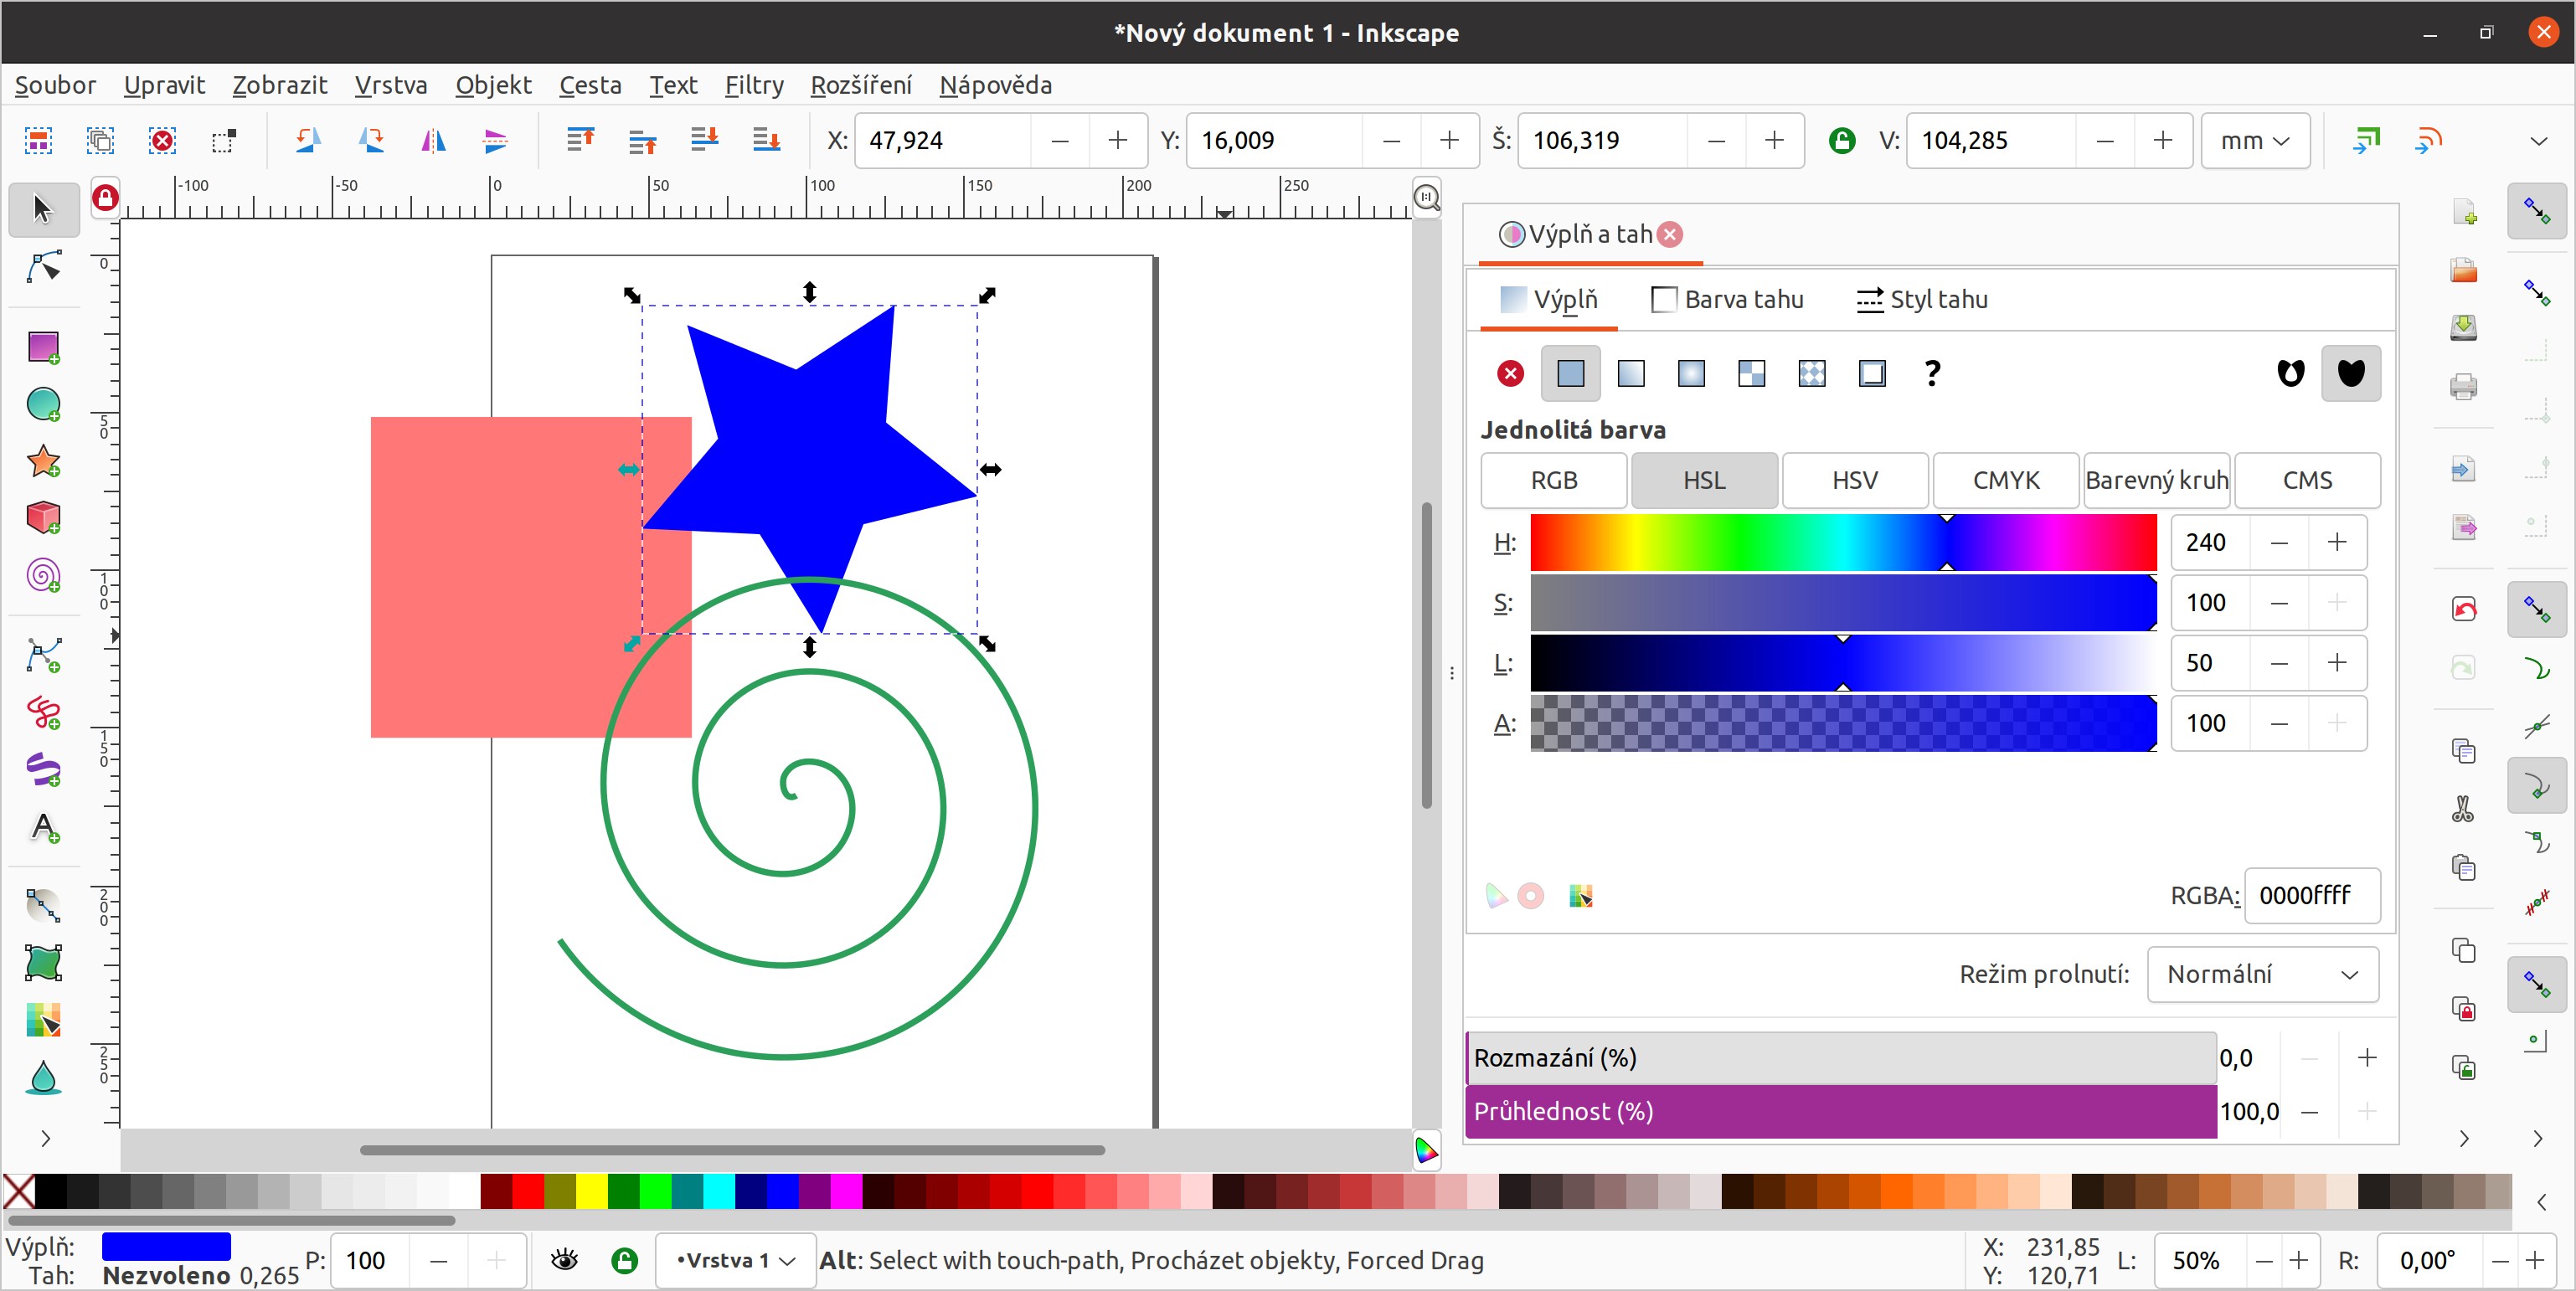This screenshot has width=2576, height=1291.
Task: Select the Text tool
Action: click(43, 828)
